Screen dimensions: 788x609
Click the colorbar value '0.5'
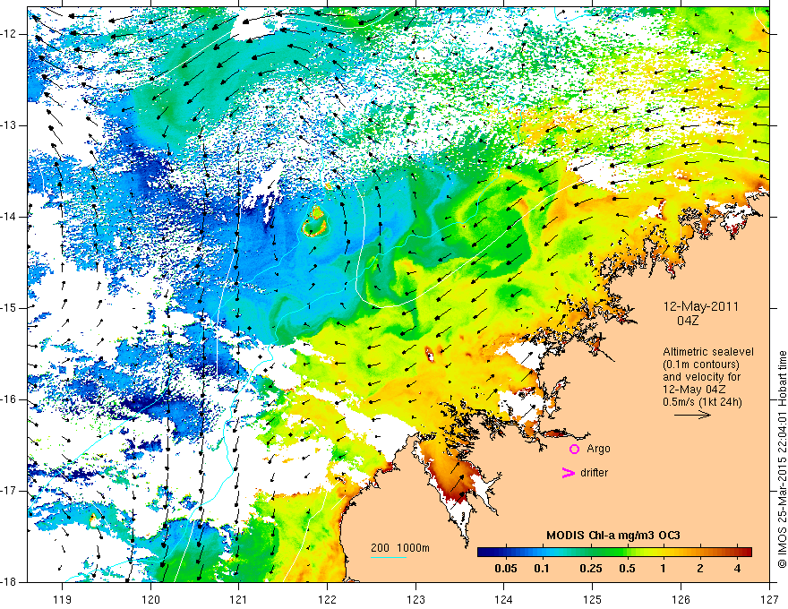tap(627, 569)
